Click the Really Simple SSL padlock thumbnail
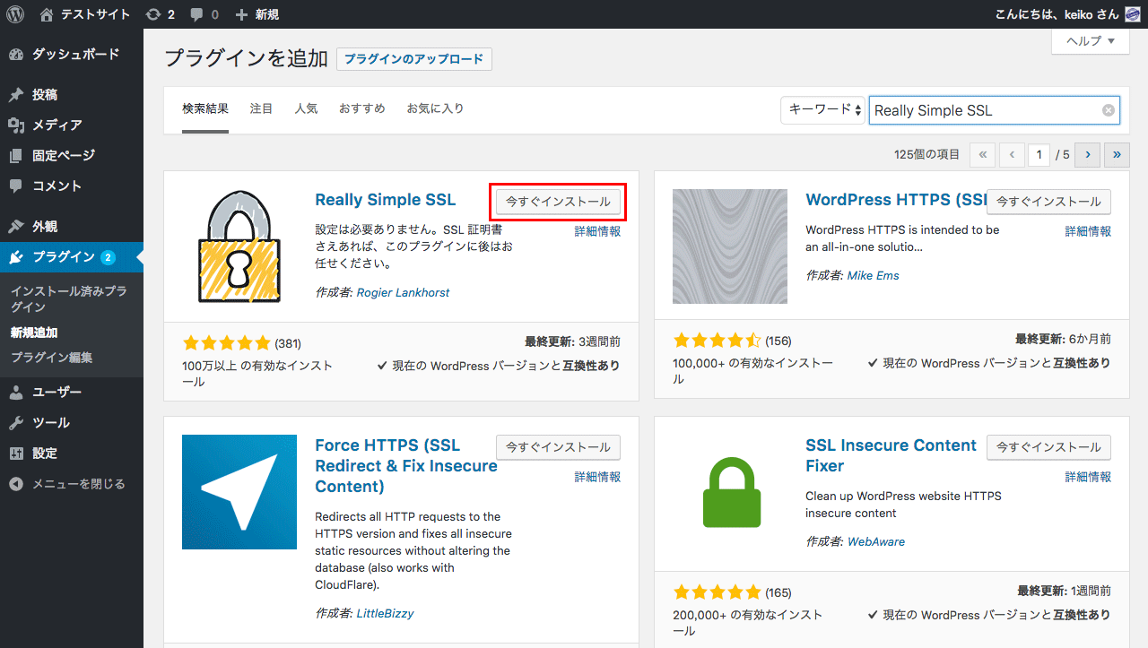The image size is (1148, 648). tap(239, 246)
